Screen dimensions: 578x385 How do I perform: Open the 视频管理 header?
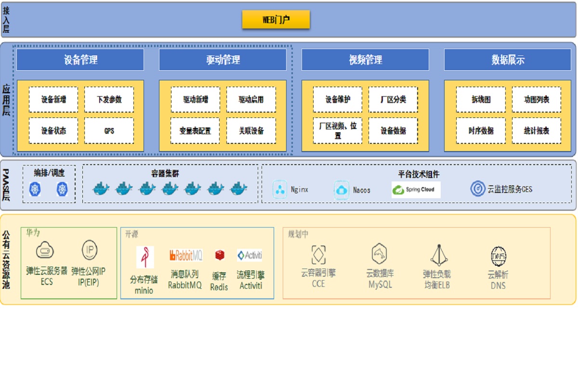point(365,60)
